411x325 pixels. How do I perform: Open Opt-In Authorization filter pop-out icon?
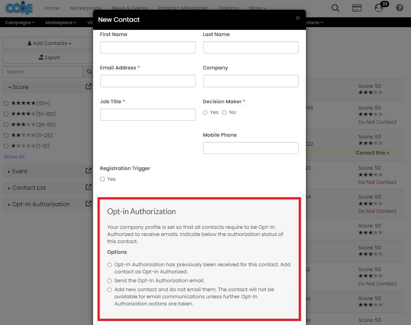(x=88, y=204)
